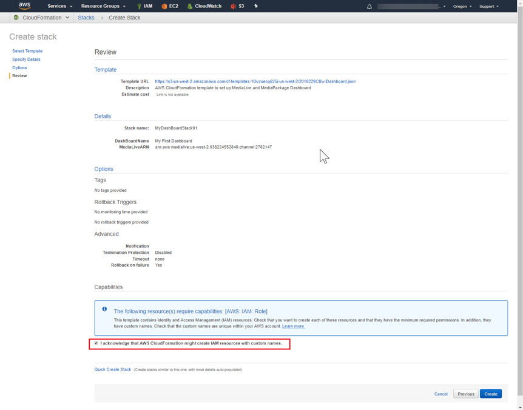Click the Options section heading
Viewport: 523px width, 410px height.
[x=104, y=169]
